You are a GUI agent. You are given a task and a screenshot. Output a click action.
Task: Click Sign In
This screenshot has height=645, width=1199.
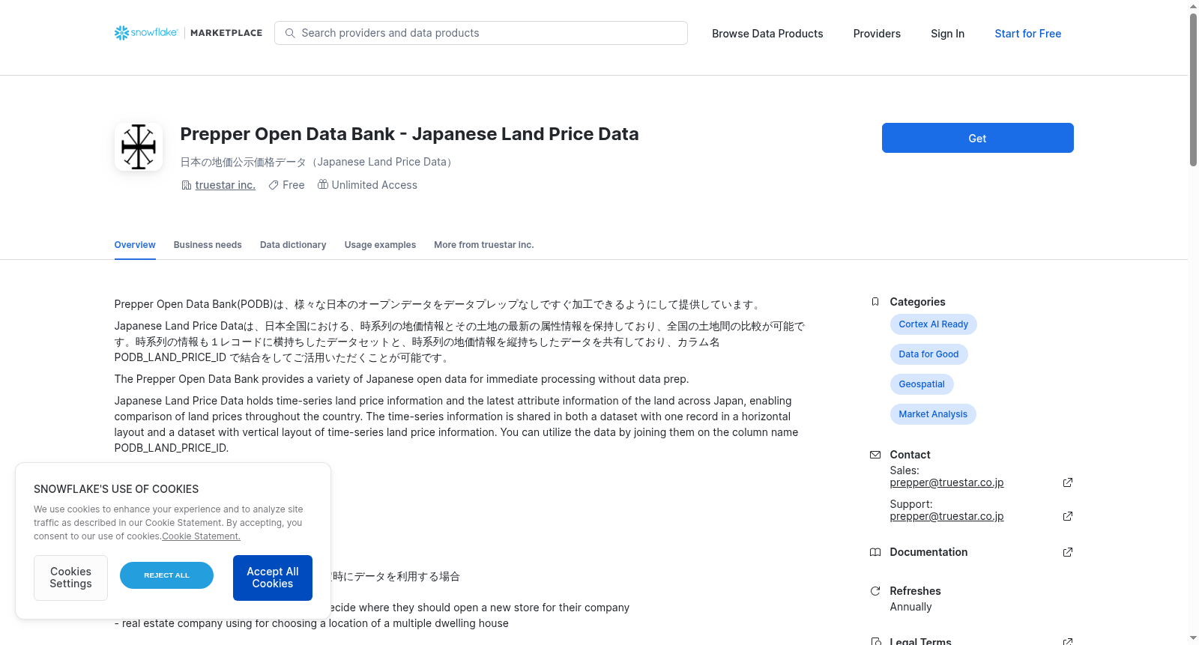pos(947,34)
